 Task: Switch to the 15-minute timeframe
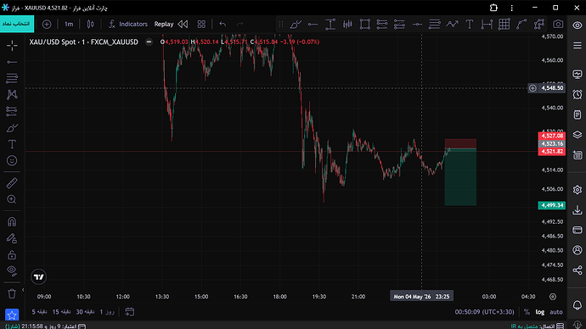pos(62,312)
